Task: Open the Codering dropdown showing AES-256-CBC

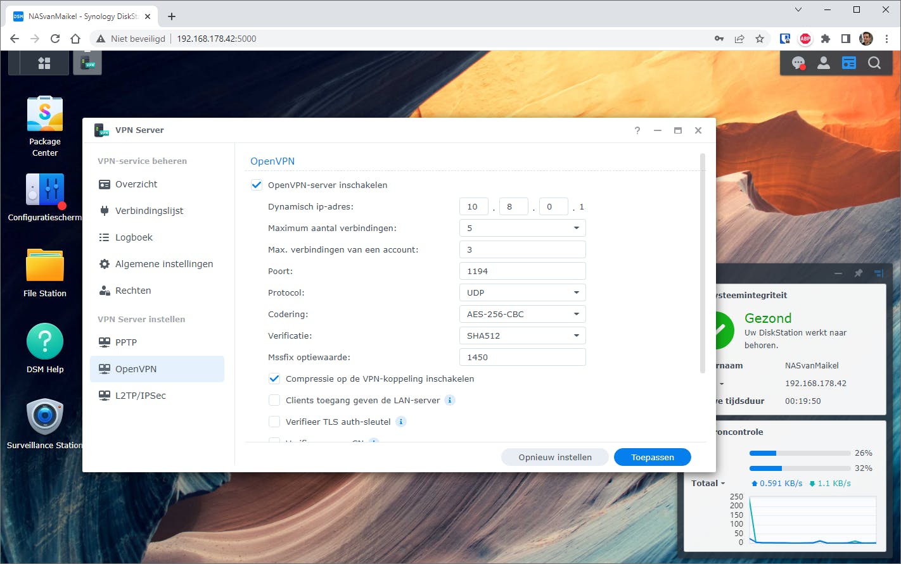Action: pos(523,314)
